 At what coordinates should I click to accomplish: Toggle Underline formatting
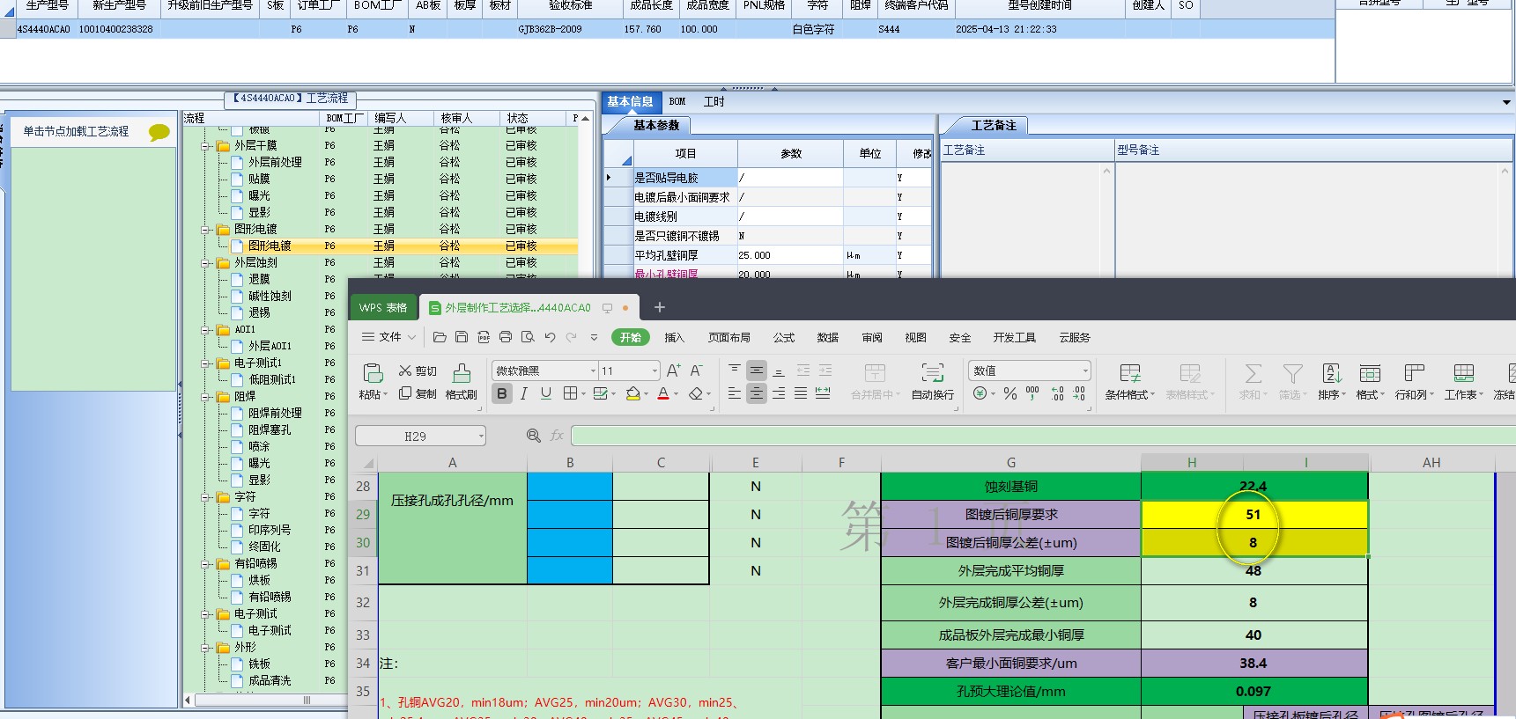(x=546, y=393)
